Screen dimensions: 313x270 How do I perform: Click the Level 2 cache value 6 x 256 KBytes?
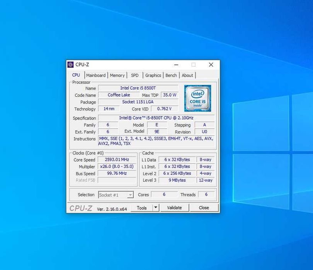tap(177, 173)
